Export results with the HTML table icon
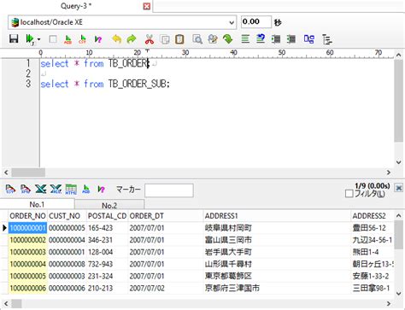405x310 pixels. 71,189
